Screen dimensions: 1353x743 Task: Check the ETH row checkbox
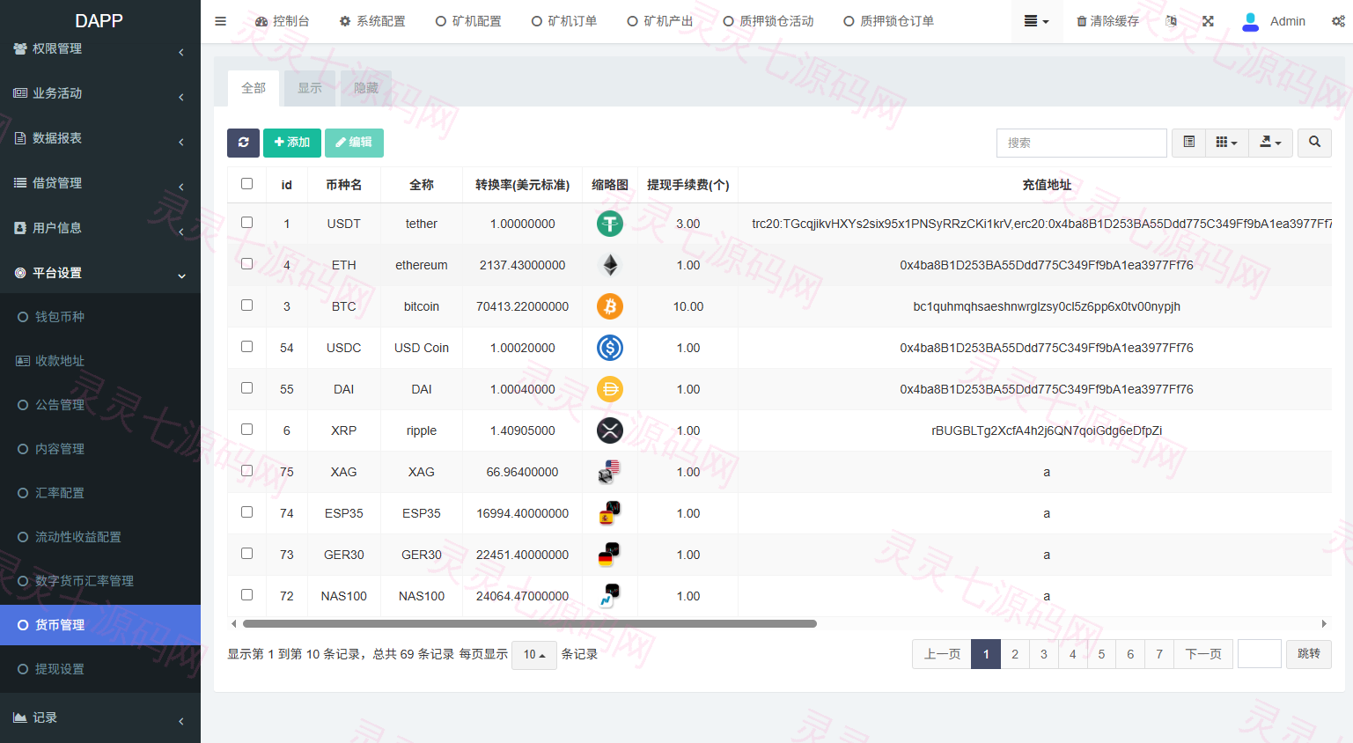[246, 264]
